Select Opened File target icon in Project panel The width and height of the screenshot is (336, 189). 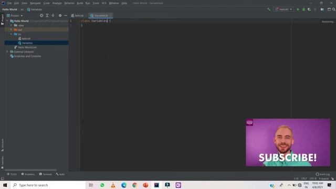pos(41,15)
